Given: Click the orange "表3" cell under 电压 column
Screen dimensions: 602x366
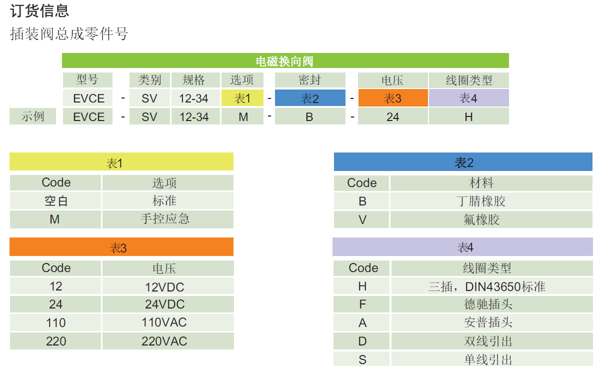Looking at the screenshot, I should [392, 98].
